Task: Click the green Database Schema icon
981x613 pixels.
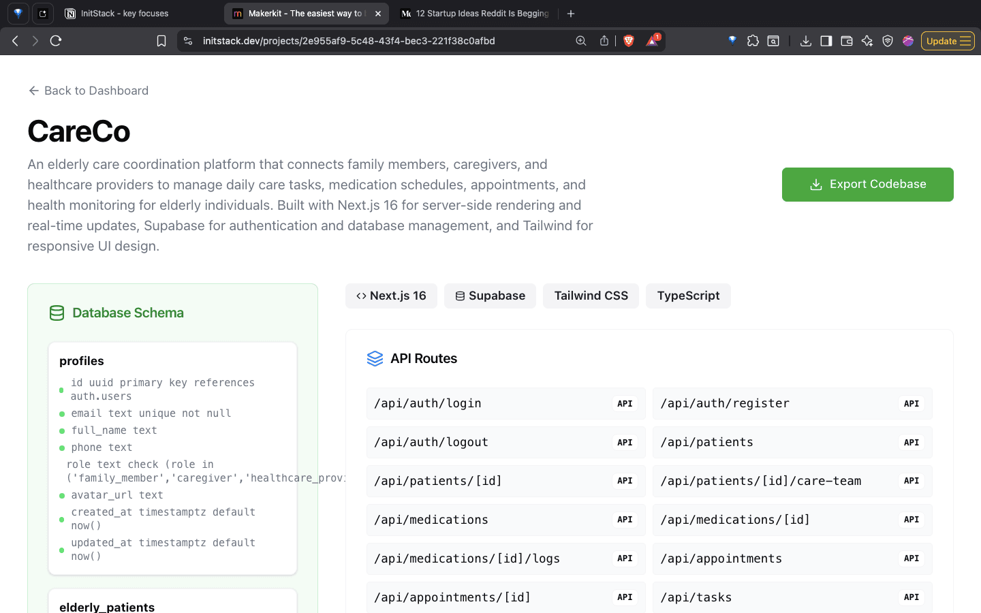Action: [x=57, y=313]
